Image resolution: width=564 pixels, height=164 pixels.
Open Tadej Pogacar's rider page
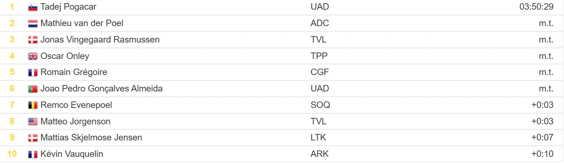click(x=68, y=7)
